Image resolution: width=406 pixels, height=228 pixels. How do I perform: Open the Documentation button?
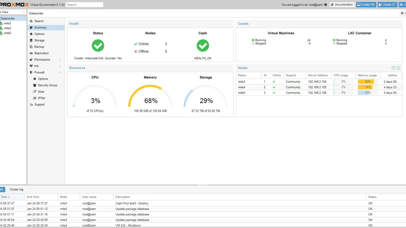click(342, 5)
